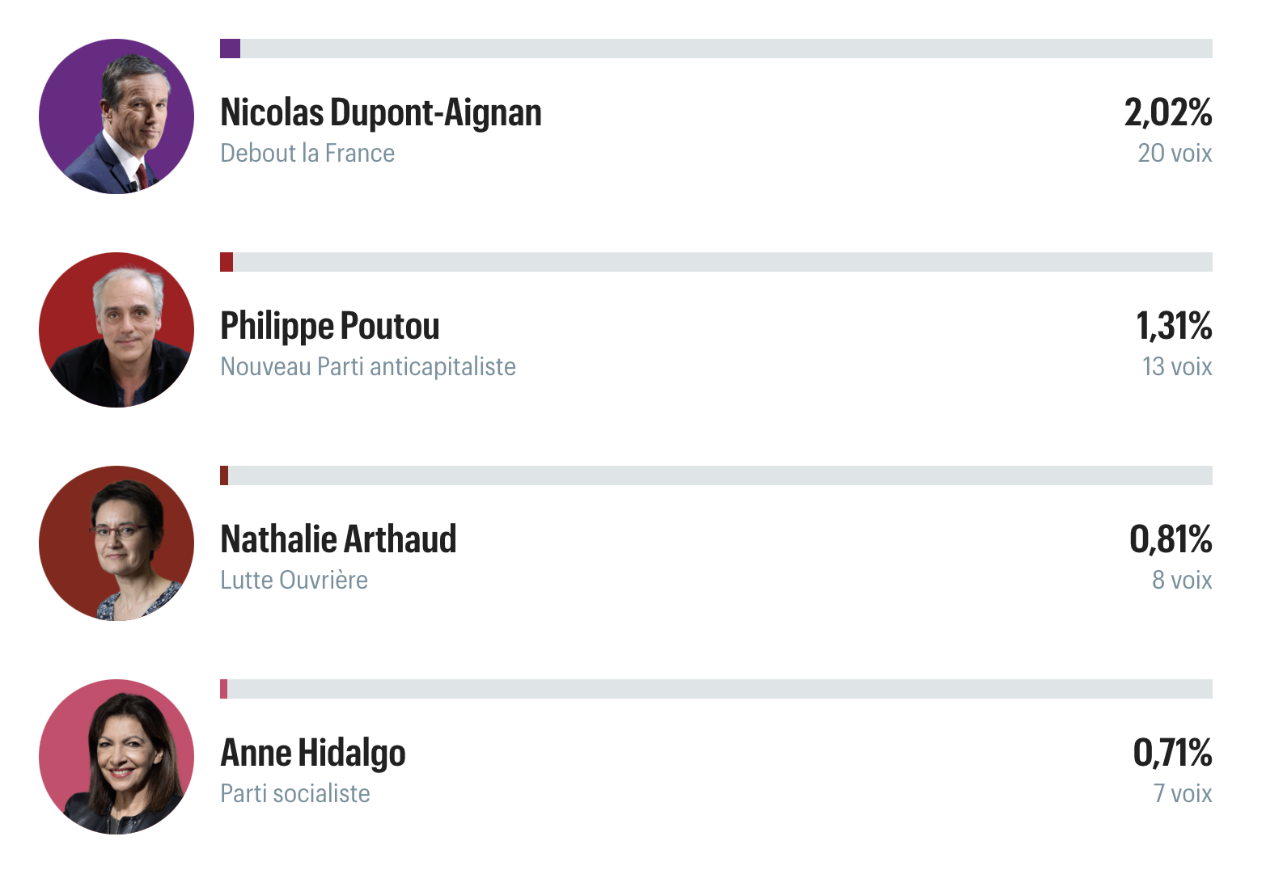Select the Nicolas Dupont-Aignan candidate name
The height and width of the screenshot is (883, 1283).
click(381, 113)
